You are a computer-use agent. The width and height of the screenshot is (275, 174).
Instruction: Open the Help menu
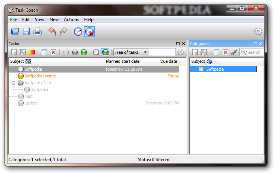[x=89, y=20]
